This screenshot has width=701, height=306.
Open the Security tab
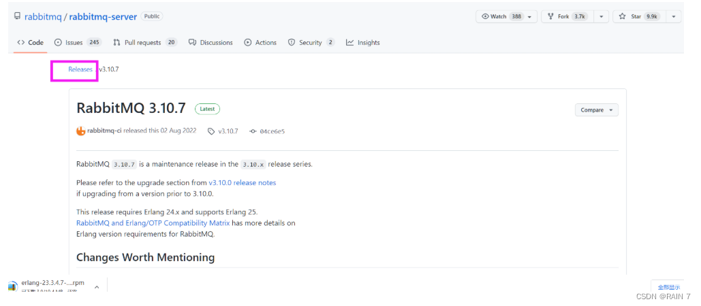pyautogui.click(x=311, y=42)
